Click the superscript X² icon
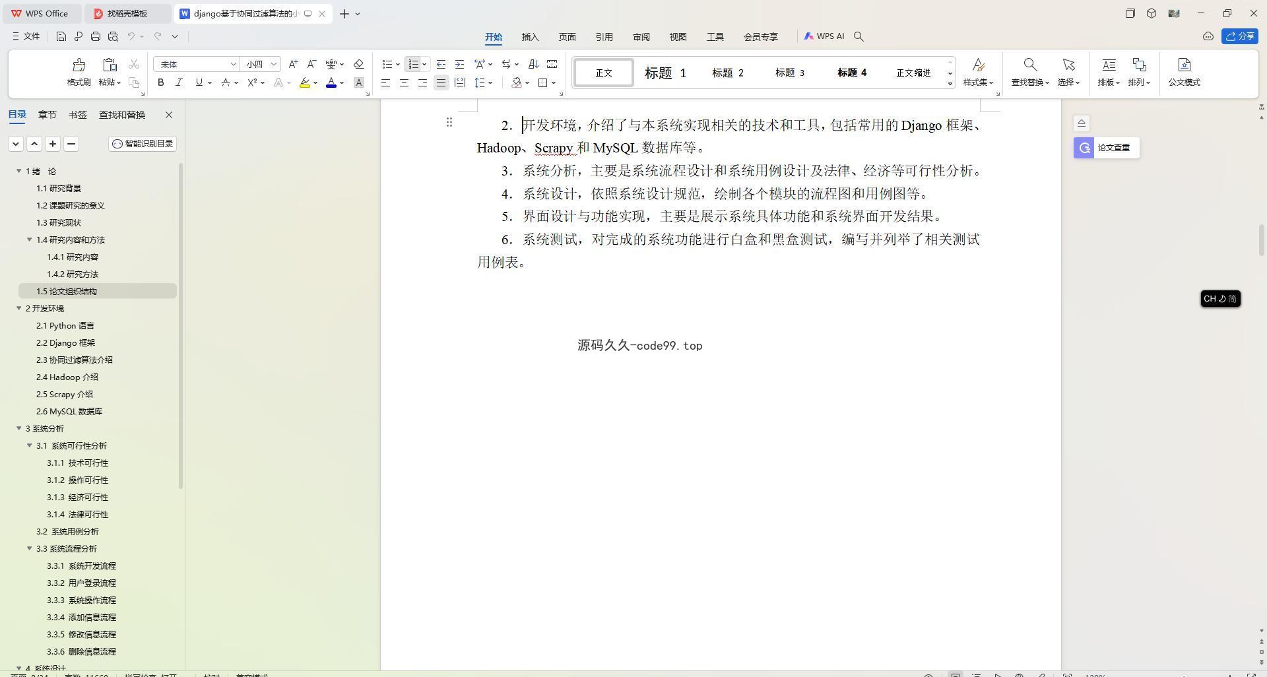The height and width of the screenshot is (677, 1267). pyautogui.click(x=251, y=82)
